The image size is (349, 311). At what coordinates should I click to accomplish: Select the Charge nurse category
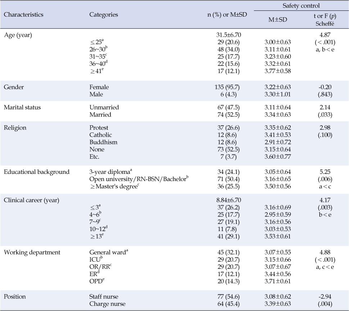(107, 304)
